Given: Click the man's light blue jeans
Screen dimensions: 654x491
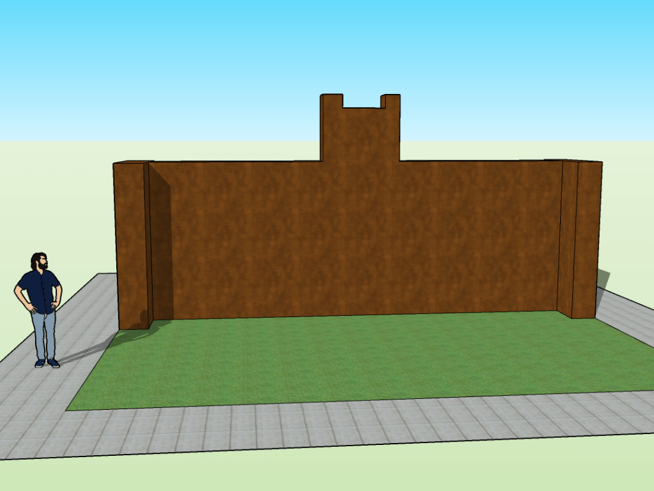Looking at the screenshot, I should (43, 334).
